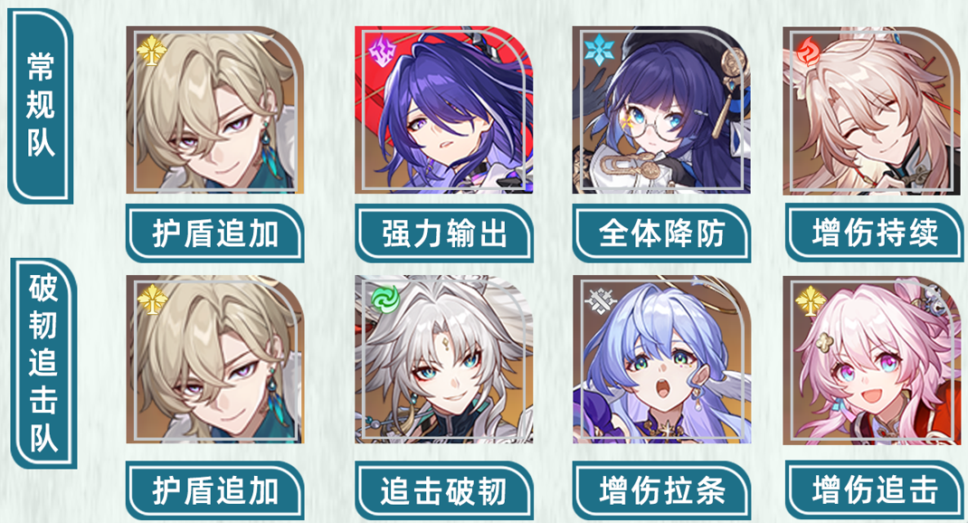Click the 强力输出 label button
This screenshot has height=523, width=968.
click(x=444, y=234)
